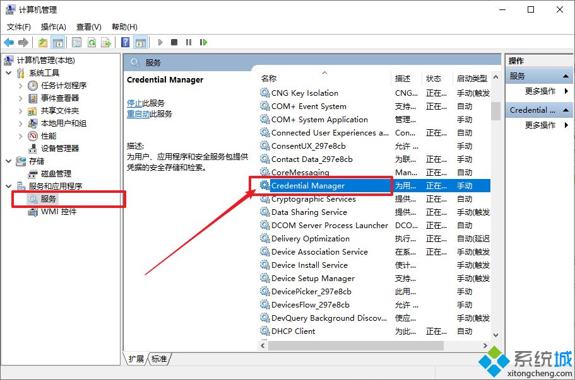
Task: Switch to the 扩展 tab
Action: pos(136,359)
